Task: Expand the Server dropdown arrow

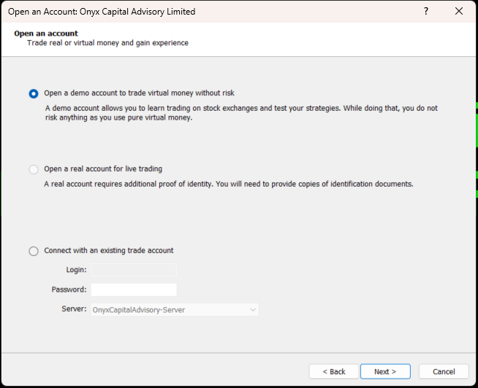Action: (x=253, y=309)
